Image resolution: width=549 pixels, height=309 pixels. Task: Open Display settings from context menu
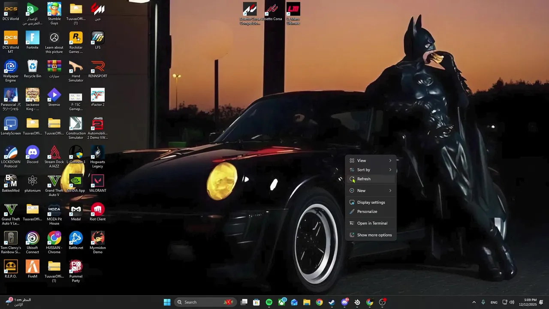pos(371,202)
